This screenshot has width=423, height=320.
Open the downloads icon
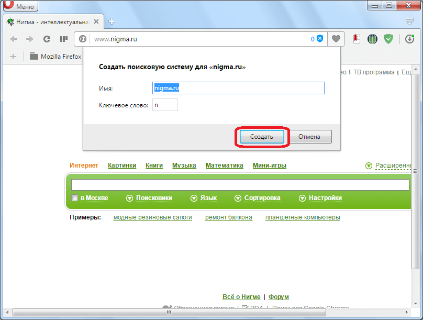click(x=409, y=39)
